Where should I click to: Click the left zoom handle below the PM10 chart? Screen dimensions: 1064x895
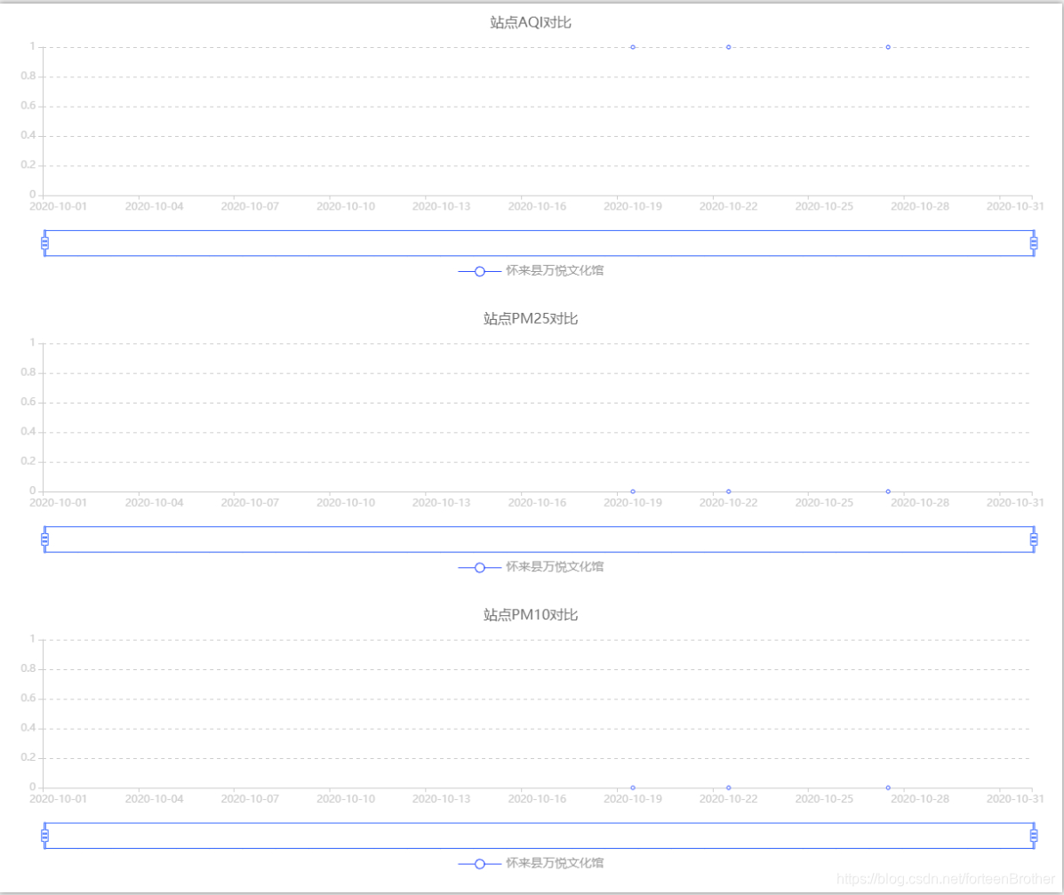44,835
